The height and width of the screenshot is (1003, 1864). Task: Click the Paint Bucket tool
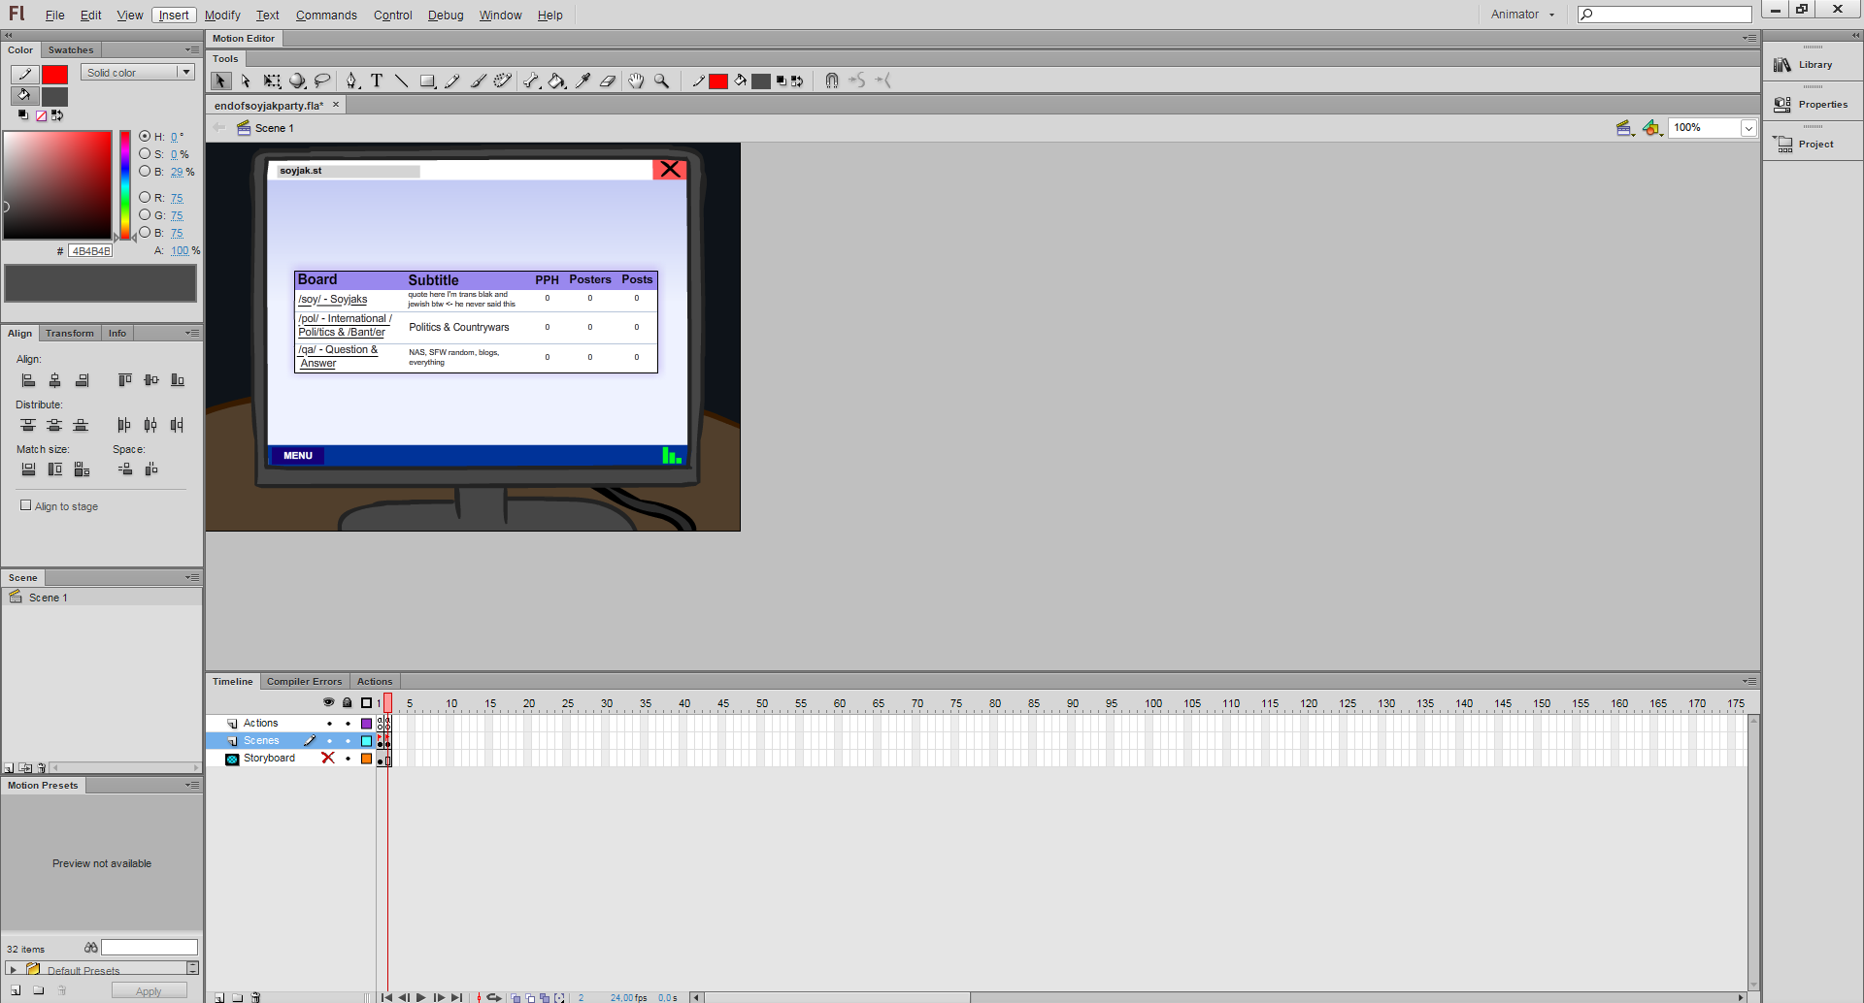coord(556,81)
